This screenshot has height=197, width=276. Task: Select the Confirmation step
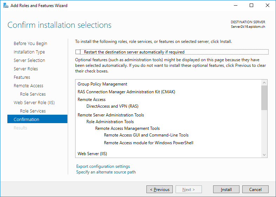pyautogui.click(x=37, y=119)
